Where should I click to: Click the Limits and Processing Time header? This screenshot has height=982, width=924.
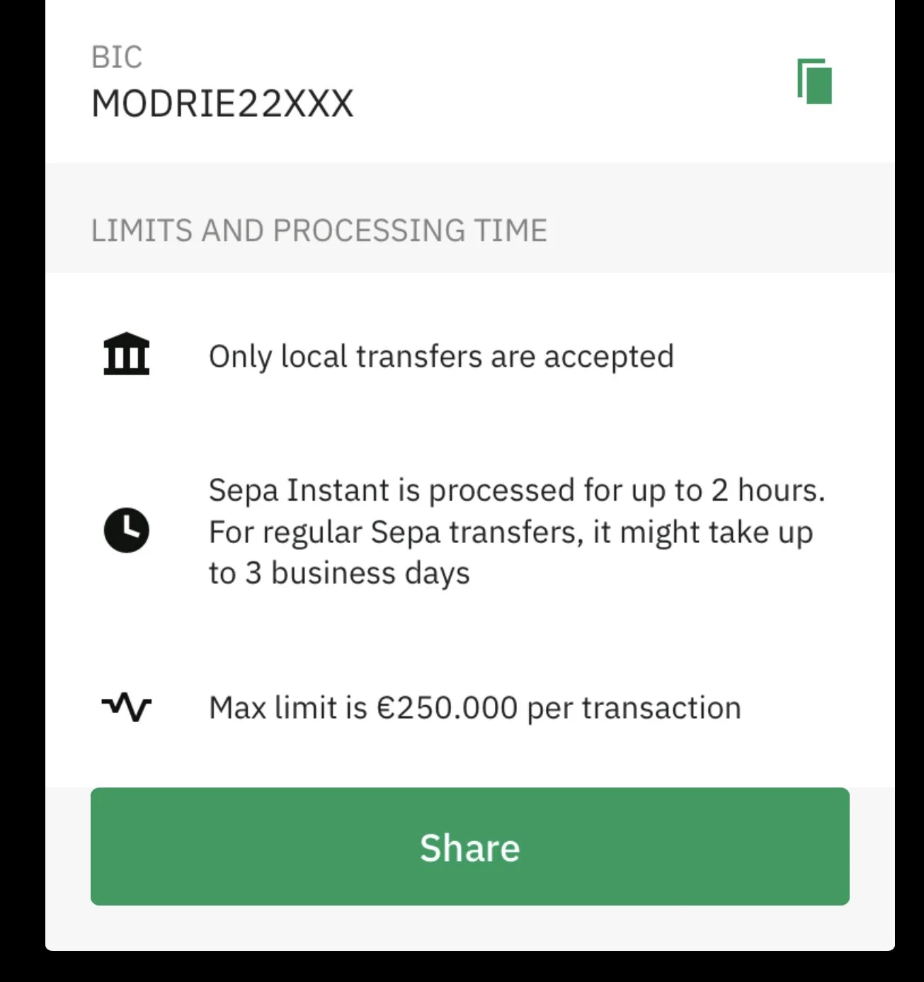319,231
